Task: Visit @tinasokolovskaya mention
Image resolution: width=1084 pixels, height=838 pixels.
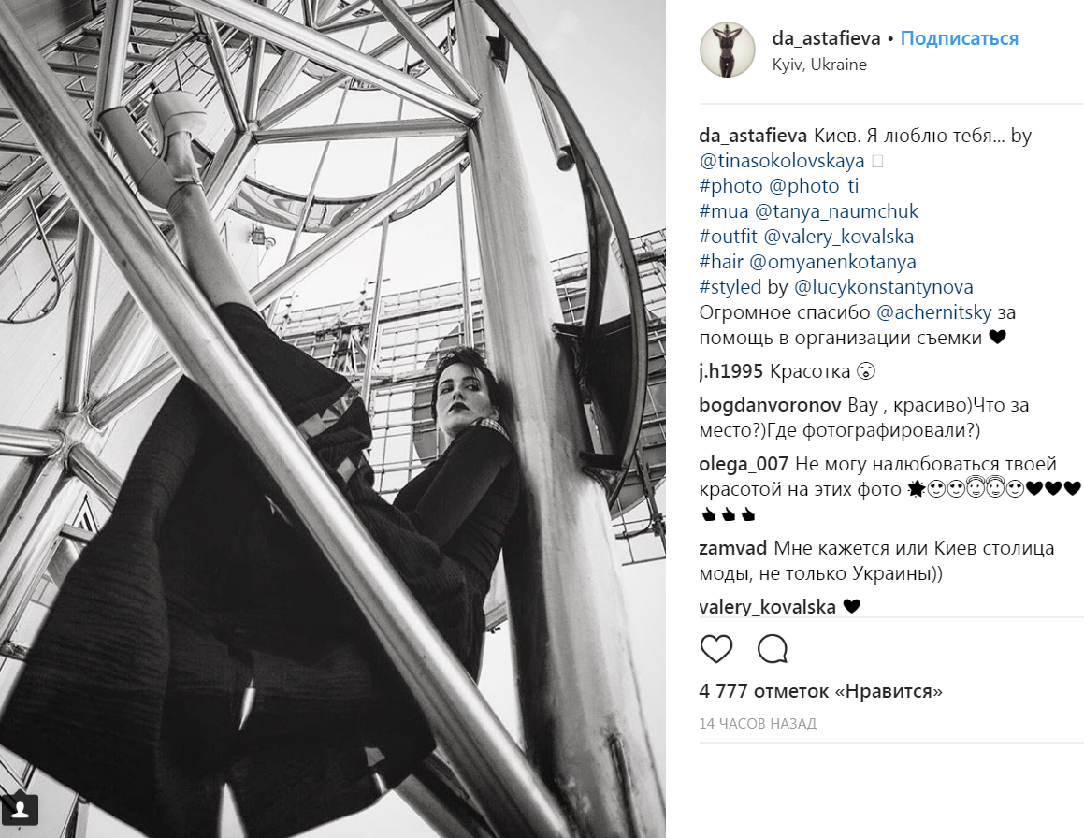Action: (x=782, y=161)
